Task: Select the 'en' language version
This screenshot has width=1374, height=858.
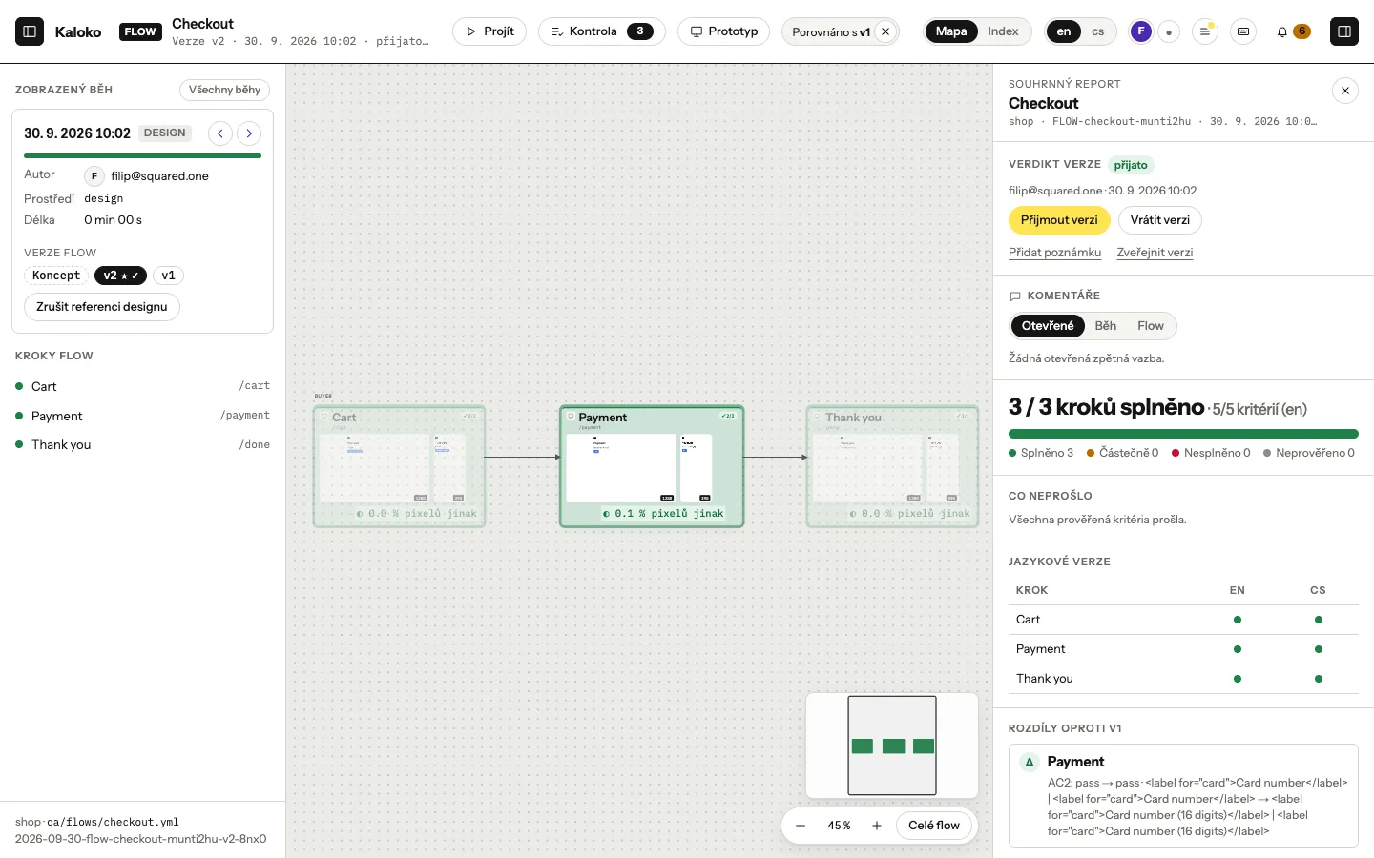Action: tap(1064, 31)
